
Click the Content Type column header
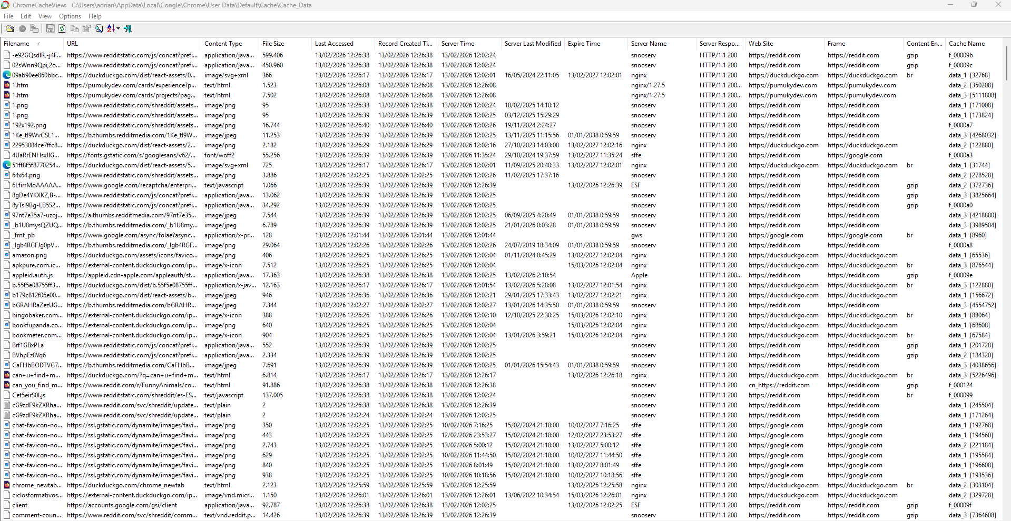point(223,44)
